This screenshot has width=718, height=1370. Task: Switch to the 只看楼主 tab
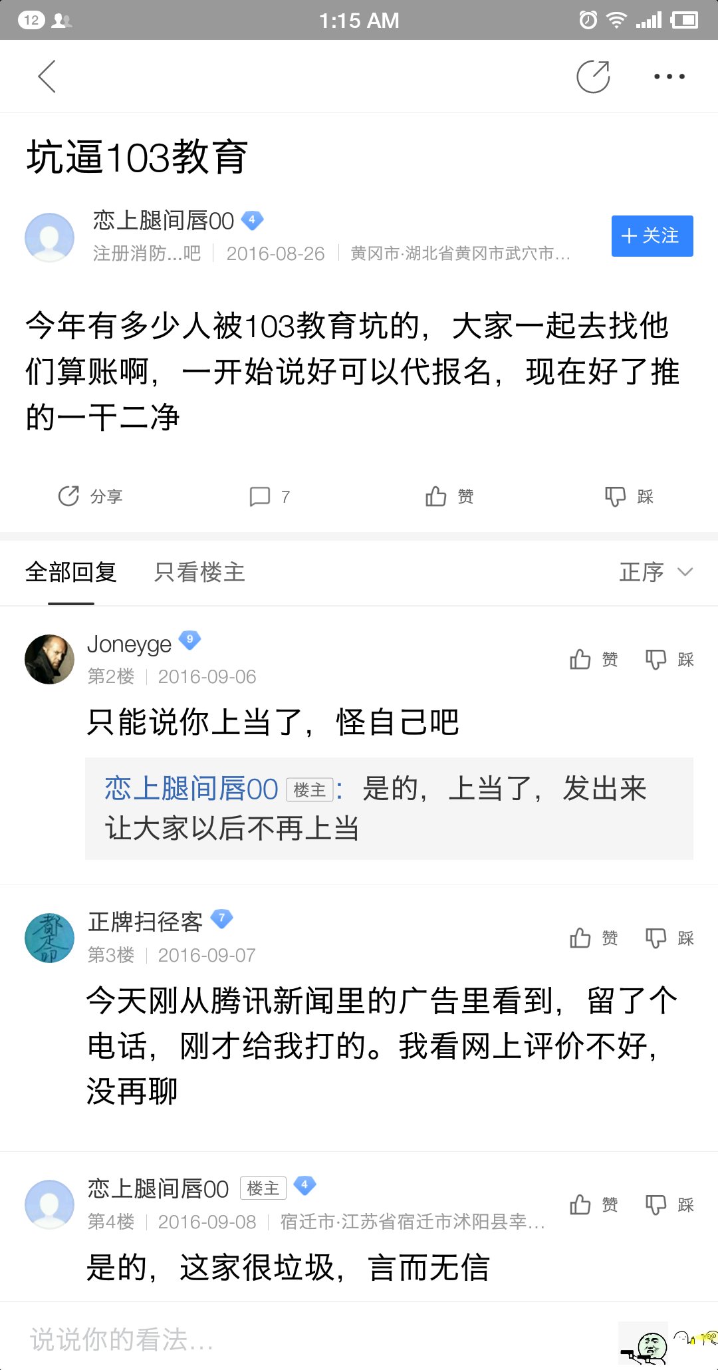(x=199, y=572)
